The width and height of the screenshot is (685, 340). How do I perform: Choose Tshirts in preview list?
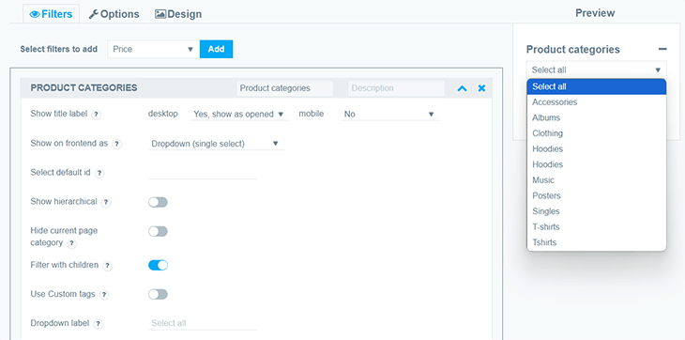(596, 242)
